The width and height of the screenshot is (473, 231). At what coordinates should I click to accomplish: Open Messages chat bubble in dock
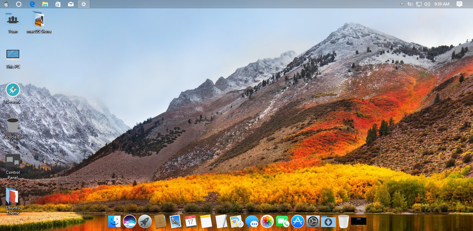(x=252, y=221)
